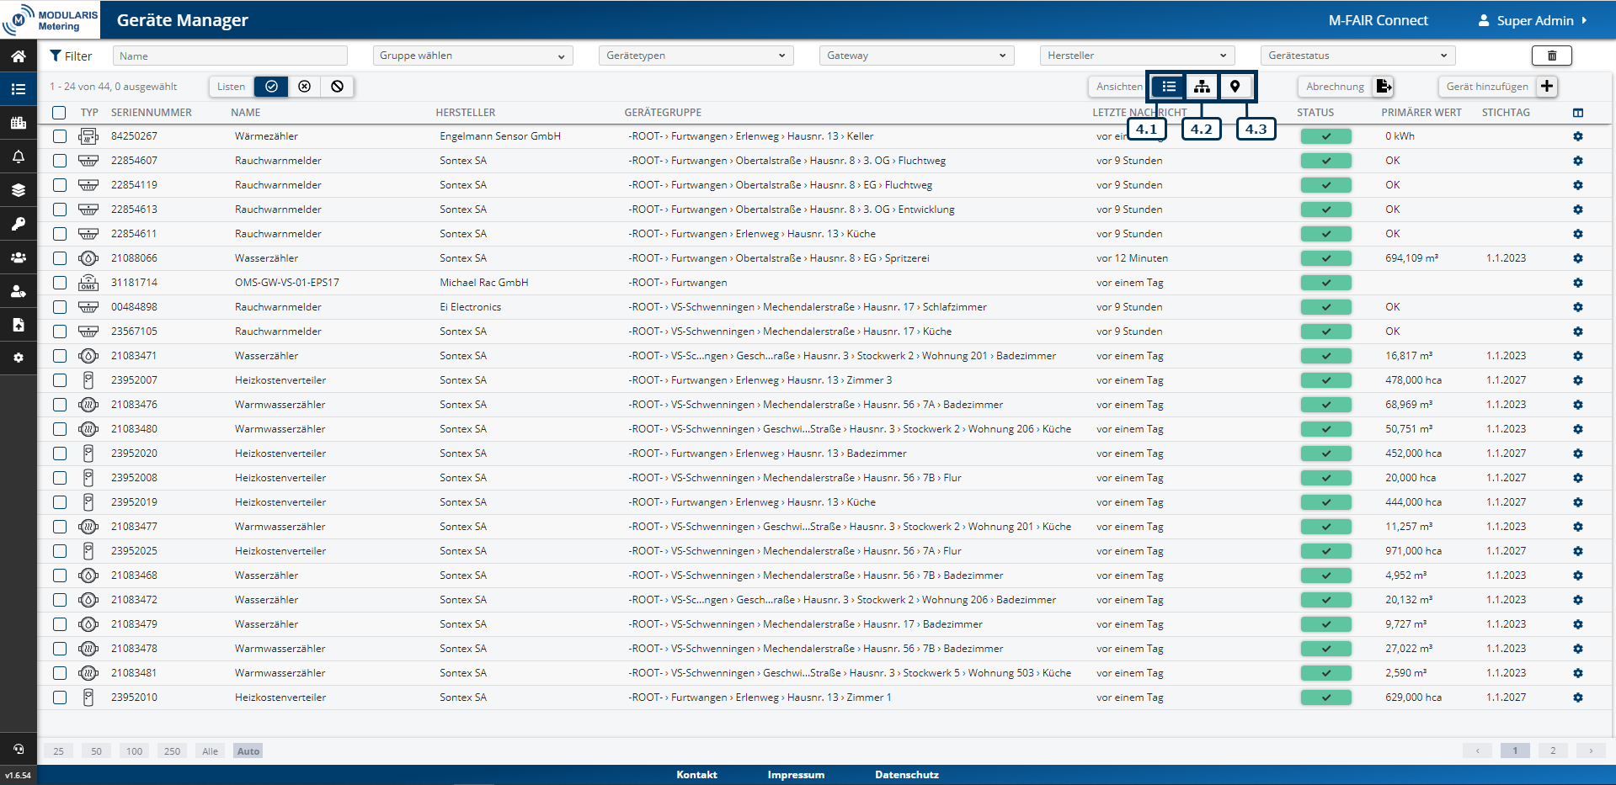Set page size to 100 entries
1616x785 pixels.
tap(134, 751)
